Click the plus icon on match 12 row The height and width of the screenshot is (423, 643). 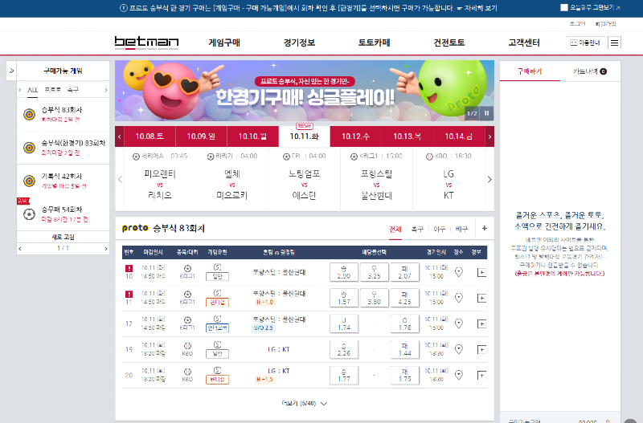tap(481, 323)
